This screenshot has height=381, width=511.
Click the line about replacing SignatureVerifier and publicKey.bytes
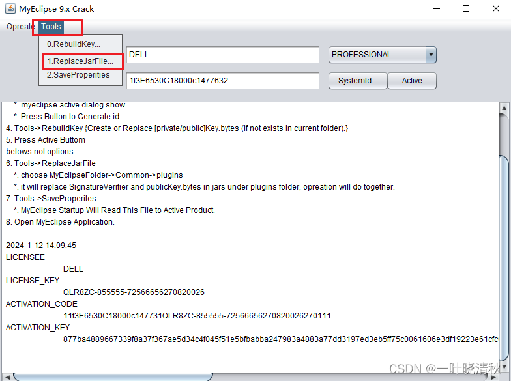point(205,187)
